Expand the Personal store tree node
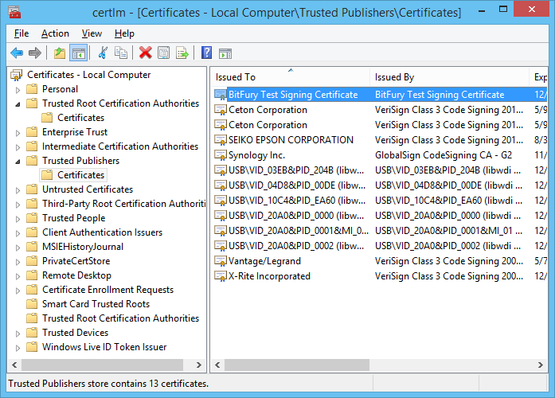 (x=18, y=89)
